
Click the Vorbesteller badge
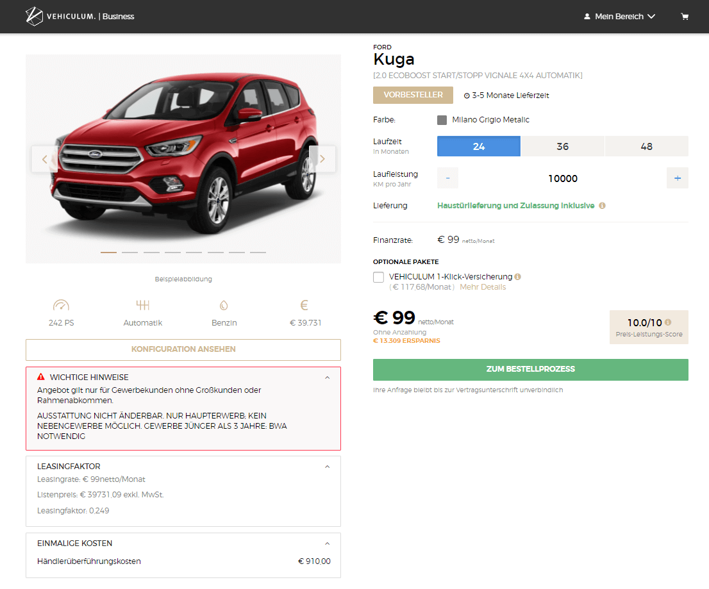click(413, 95)
